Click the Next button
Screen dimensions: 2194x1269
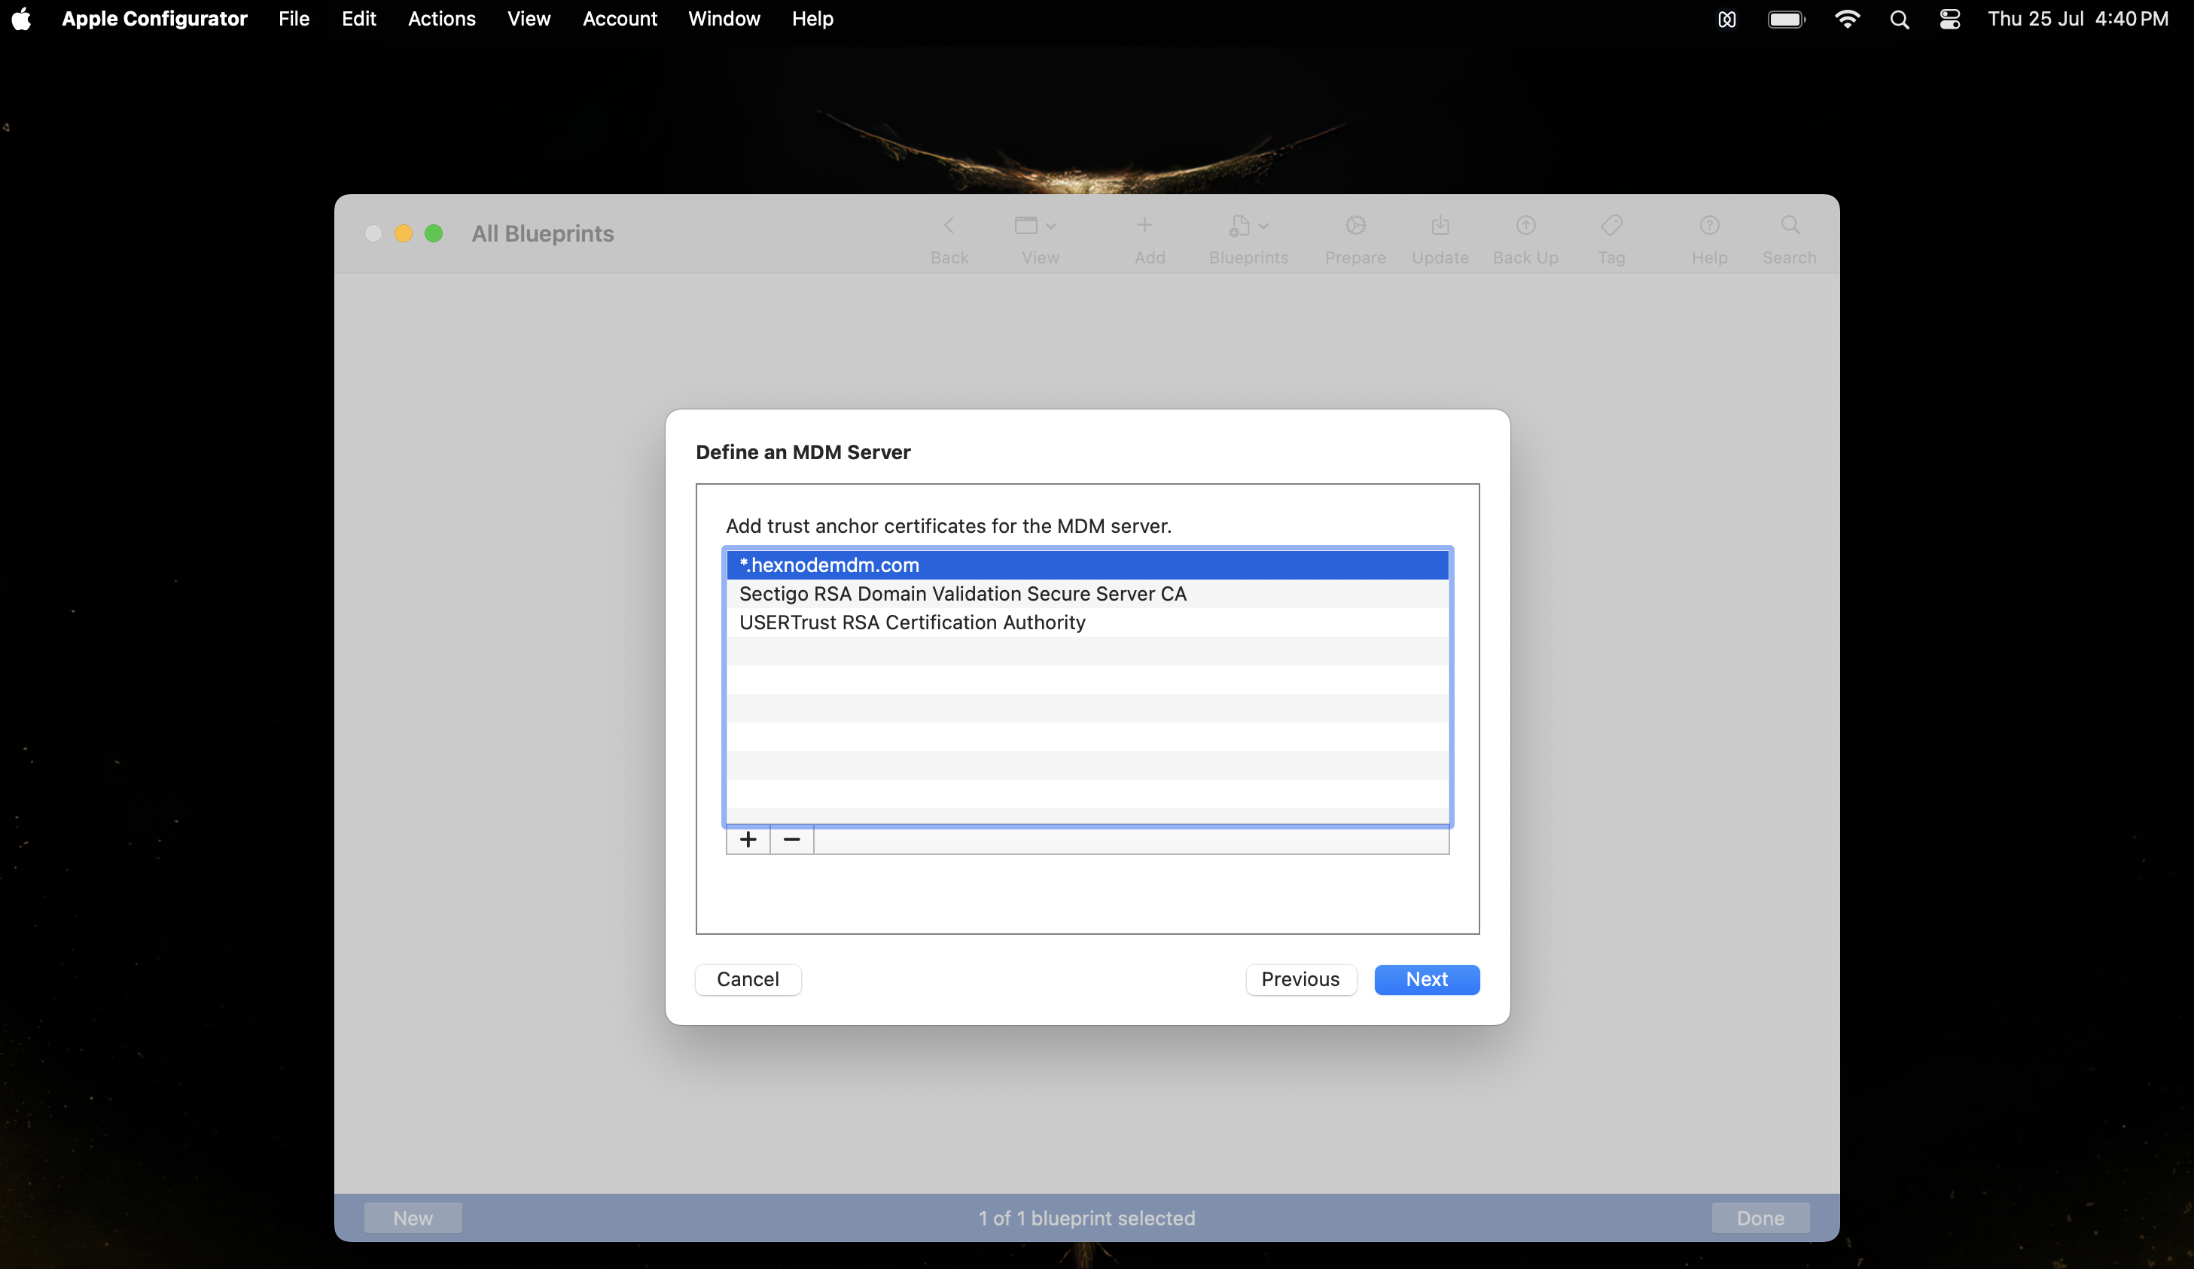tap(1426, 979)
